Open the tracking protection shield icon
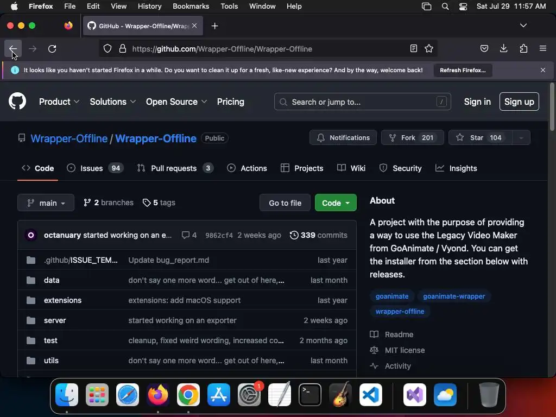The image size is (556, 417). pos(108,48)
